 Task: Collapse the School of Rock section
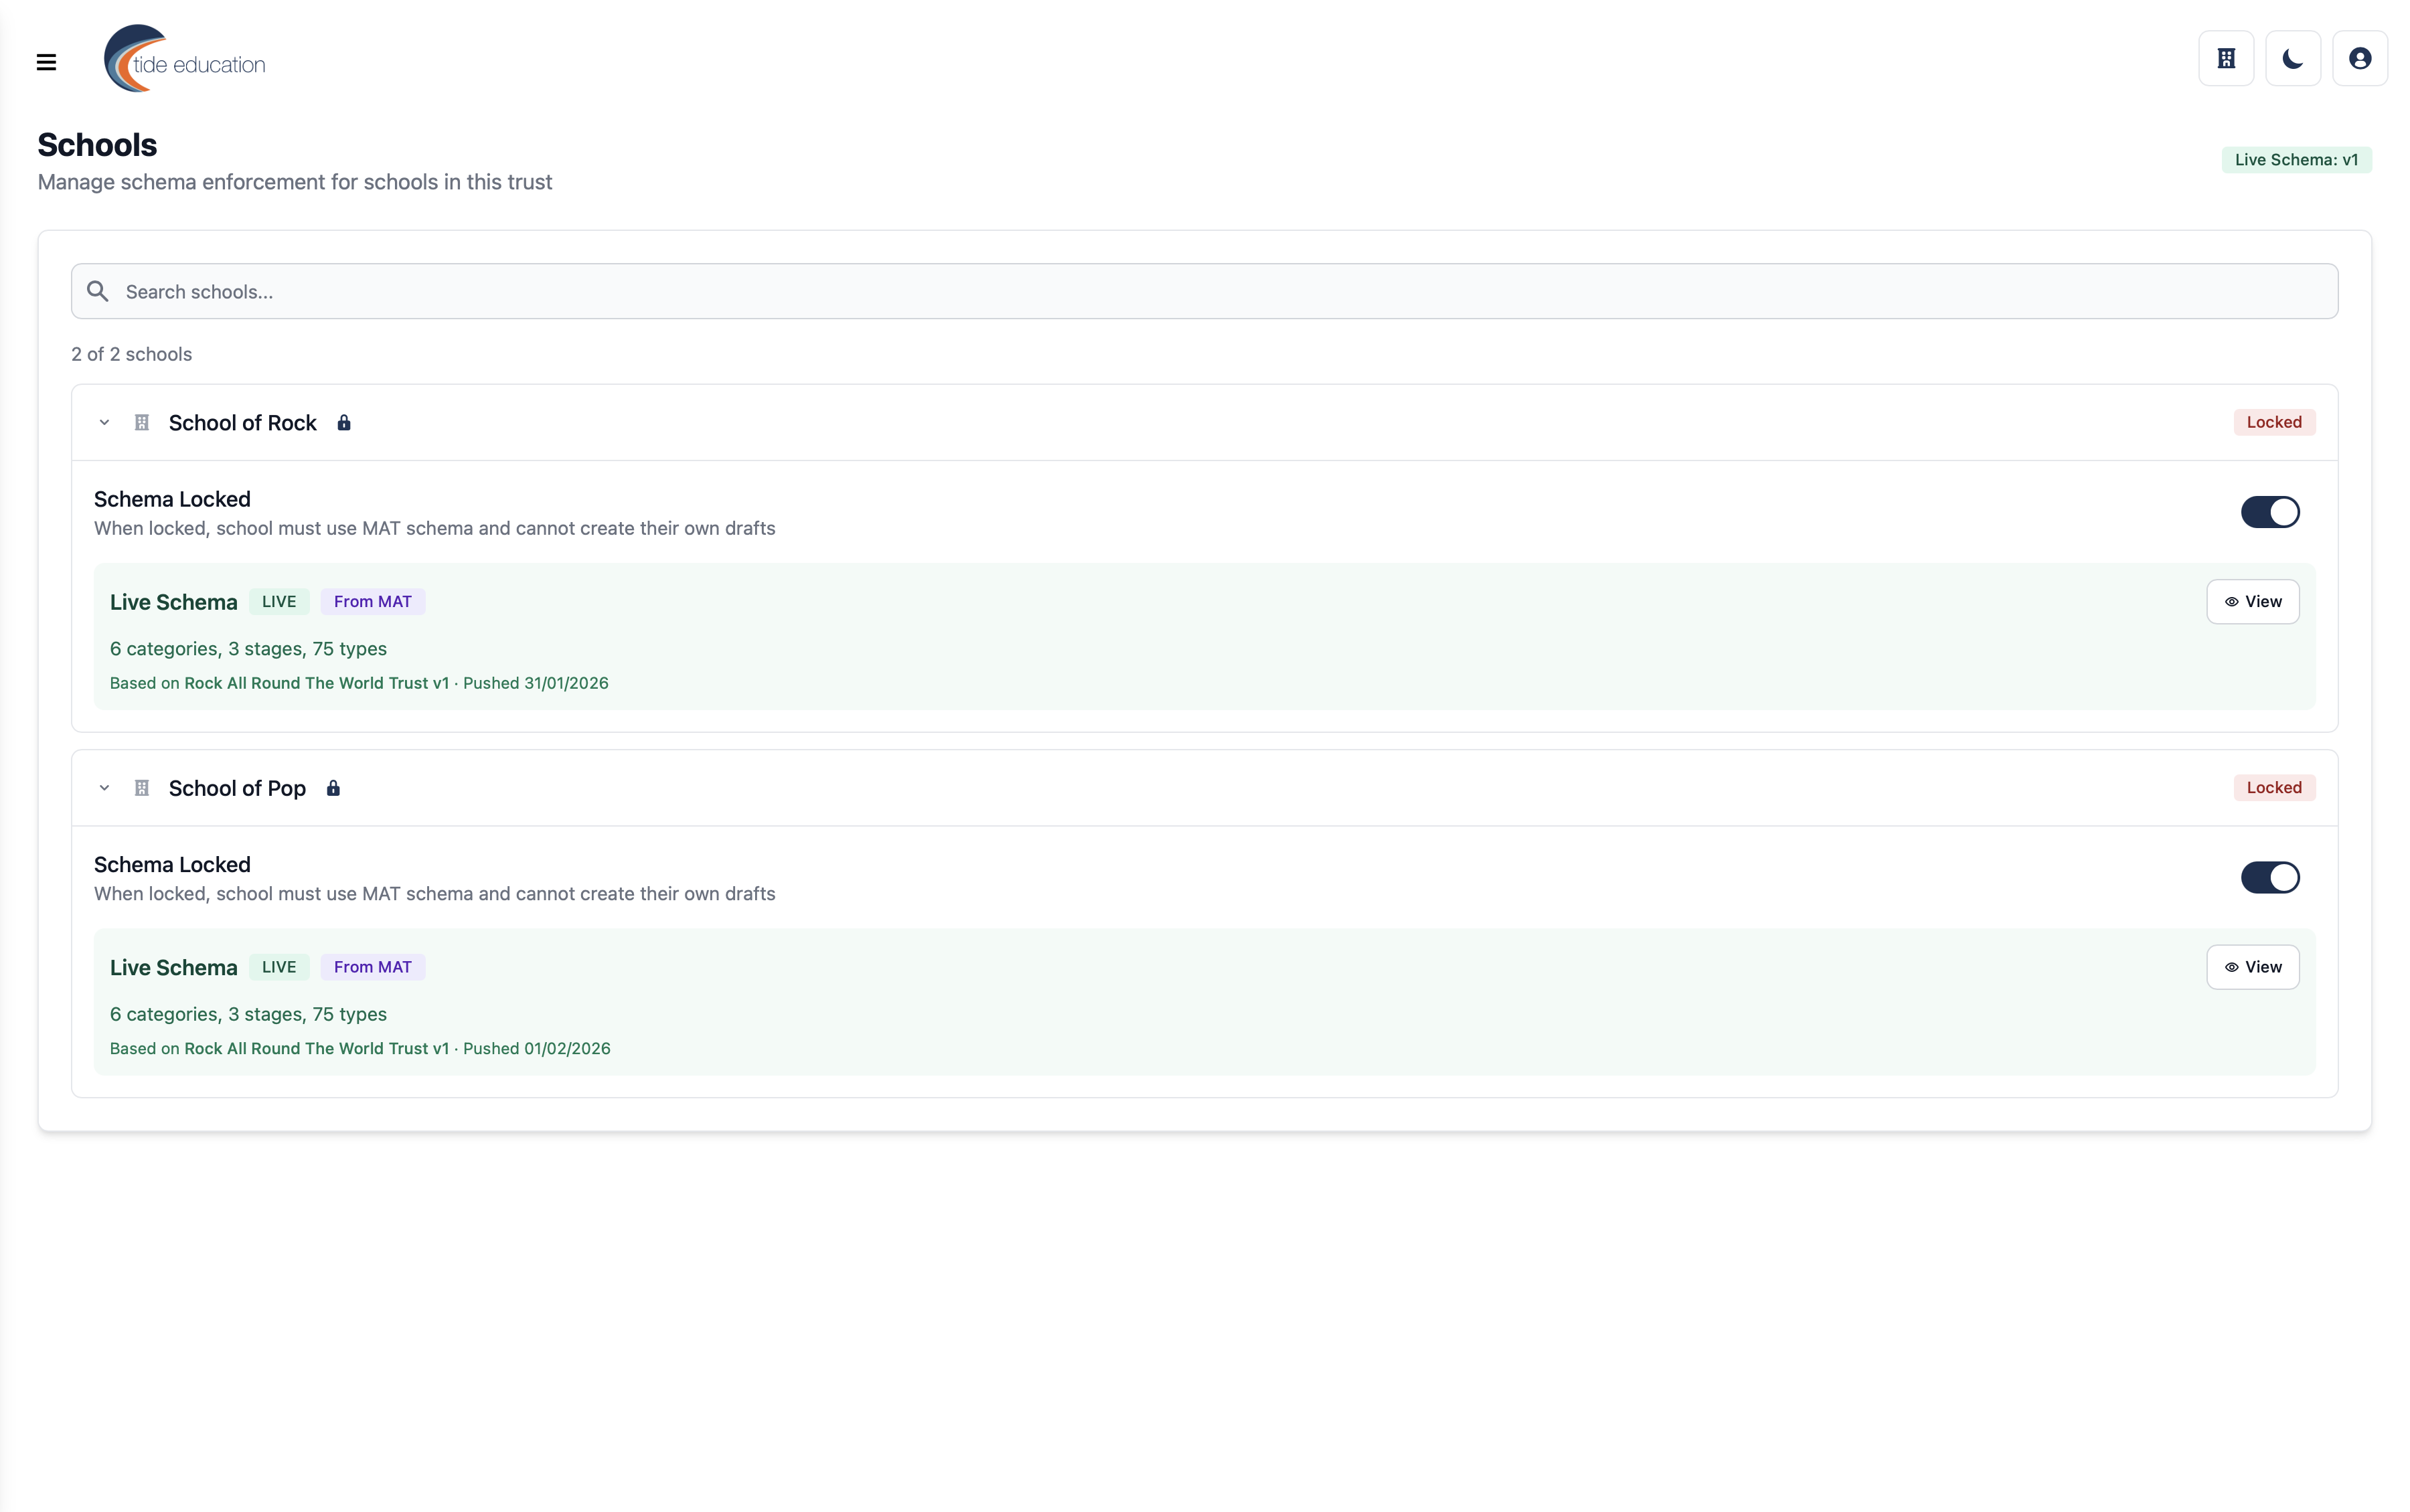coord(104,423)
